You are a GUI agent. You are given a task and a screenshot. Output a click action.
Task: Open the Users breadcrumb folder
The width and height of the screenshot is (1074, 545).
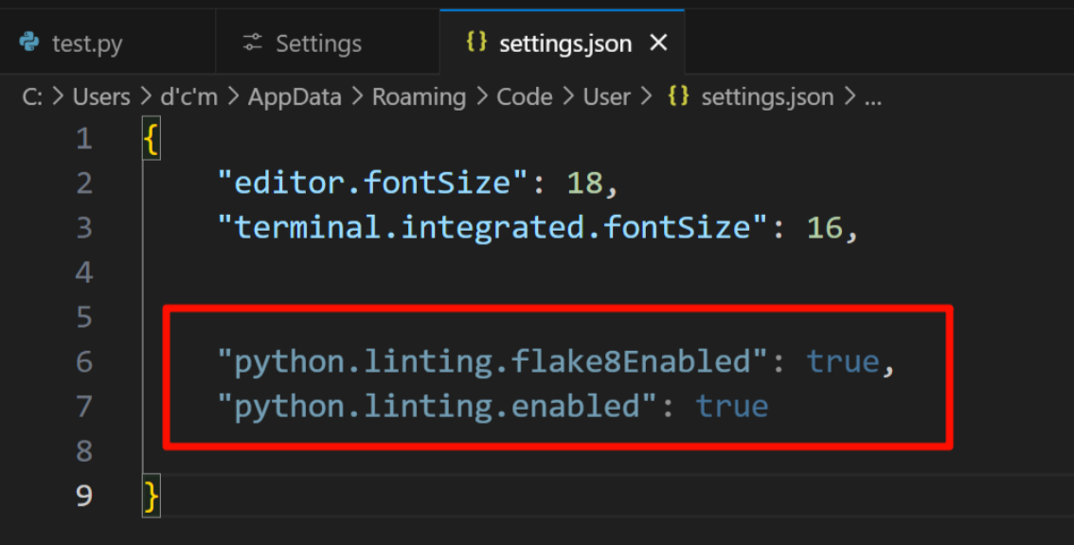101,97
